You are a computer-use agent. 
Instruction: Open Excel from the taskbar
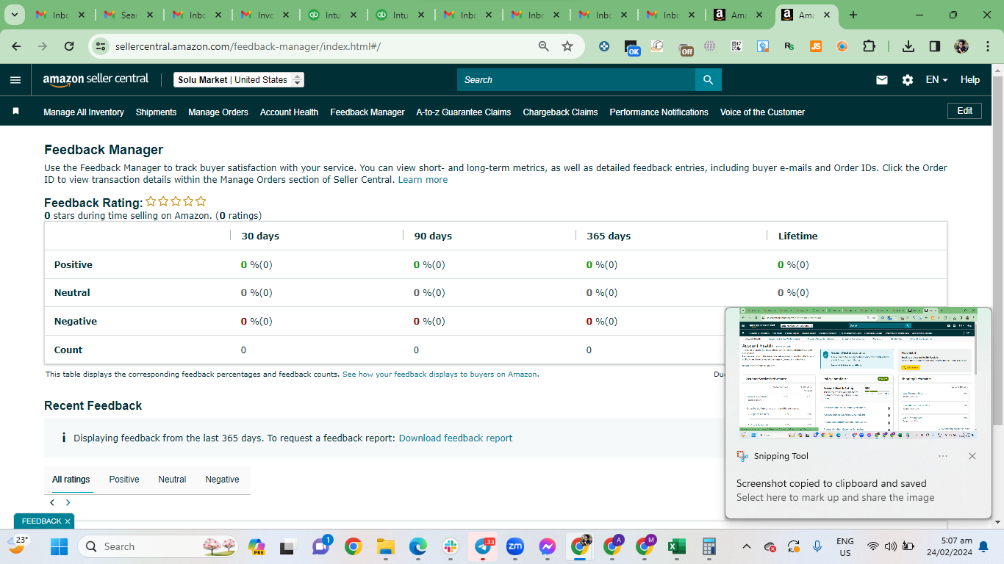point(677,546)
